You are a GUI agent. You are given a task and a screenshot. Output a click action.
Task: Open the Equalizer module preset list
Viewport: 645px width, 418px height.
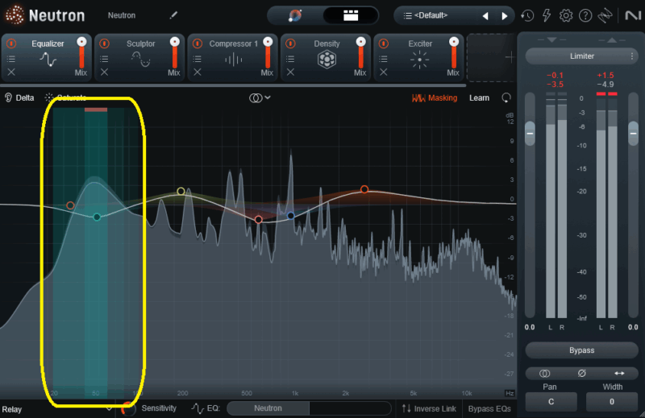pyautogui.click(x=11, y=59)
